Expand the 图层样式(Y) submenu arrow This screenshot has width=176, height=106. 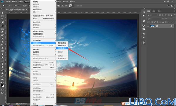pyautogui.click(x=55, y=25)
